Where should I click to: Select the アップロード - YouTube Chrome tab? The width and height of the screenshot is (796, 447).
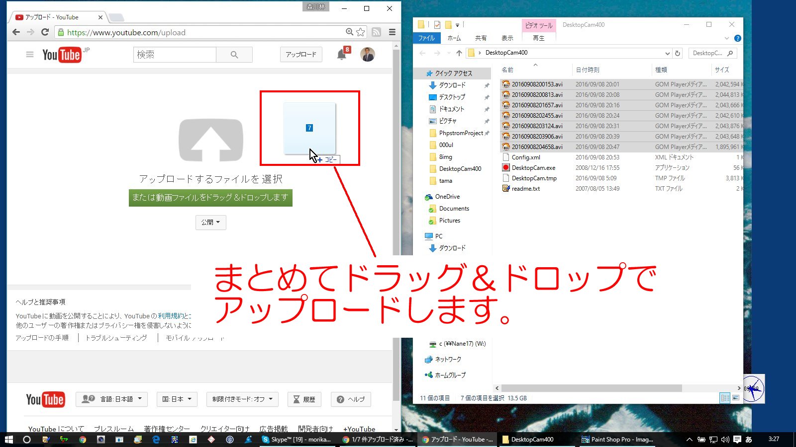coord(59,17)
